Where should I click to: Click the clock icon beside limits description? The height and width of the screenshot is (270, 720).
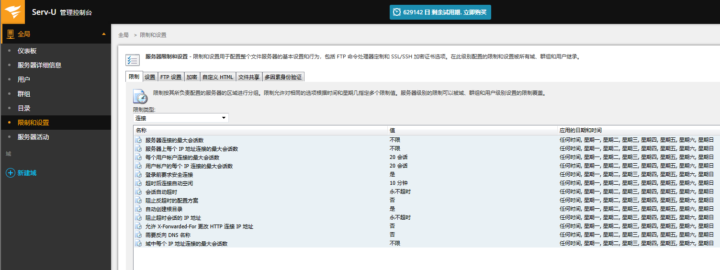(x=140, y=96)
